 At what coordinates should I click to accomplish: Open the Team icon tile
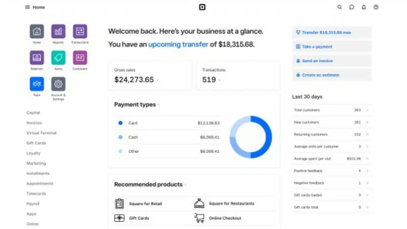[x=37, y=84]
